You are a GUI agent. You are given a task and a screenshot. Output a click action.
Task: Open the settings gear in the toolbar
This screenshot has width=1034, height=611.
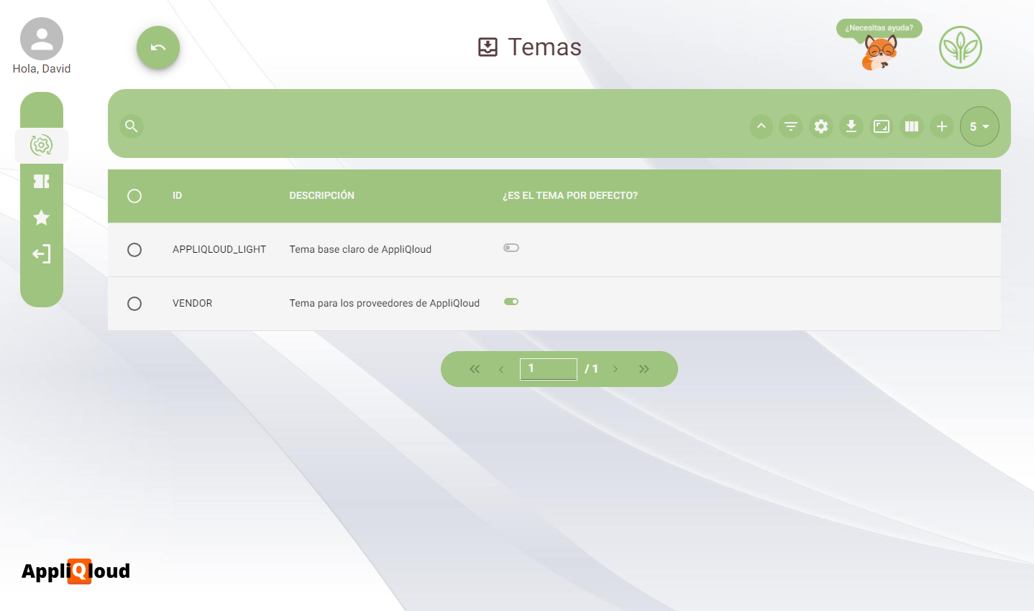(x=821, y=126)
